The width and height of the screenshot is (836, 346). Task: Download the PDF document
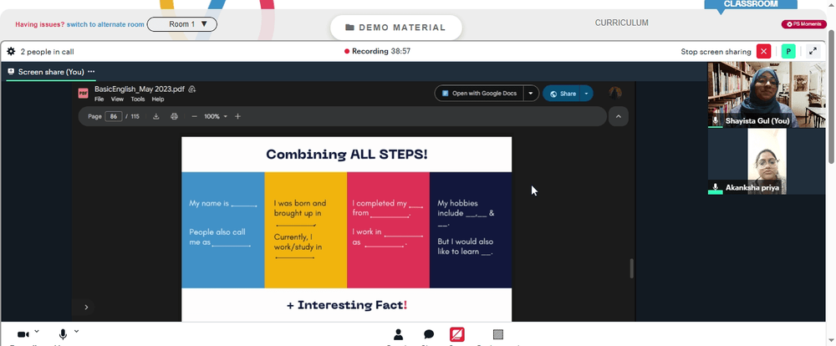156,116
